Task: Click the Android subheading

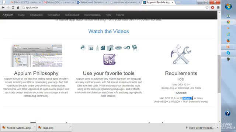Action: coord(181,93)
